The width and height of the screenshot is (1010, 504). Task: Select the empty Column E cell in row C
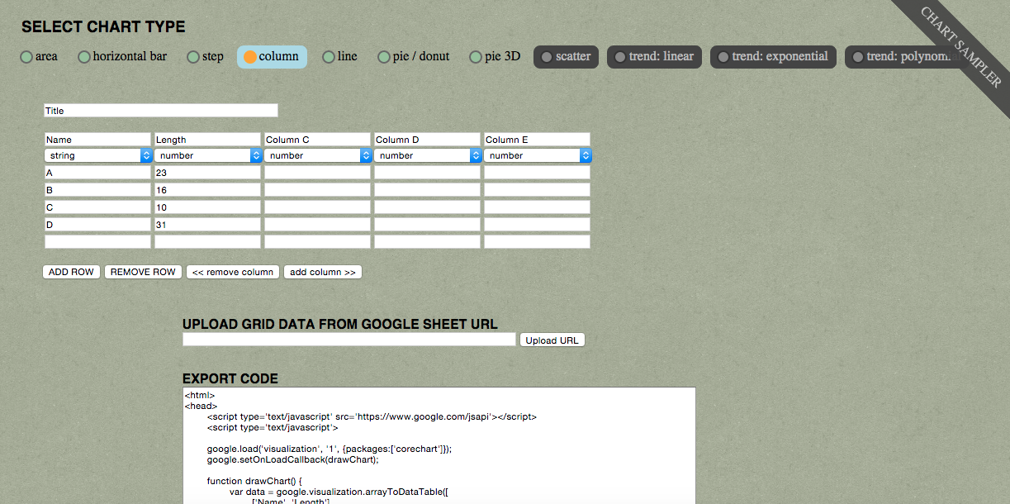pyautogui.click(x=538, y=207)
